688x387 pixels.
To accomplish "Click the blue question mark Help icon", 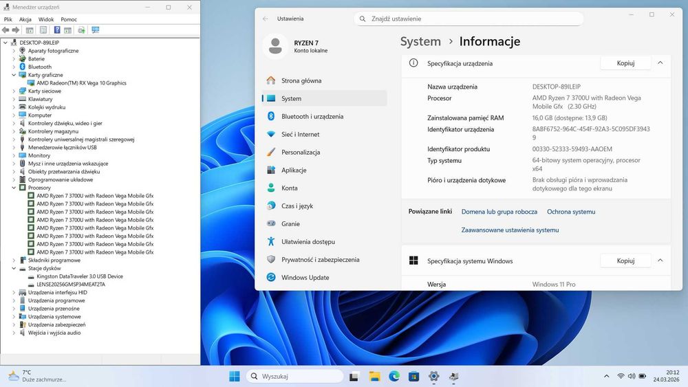I will tap(57, 30).
